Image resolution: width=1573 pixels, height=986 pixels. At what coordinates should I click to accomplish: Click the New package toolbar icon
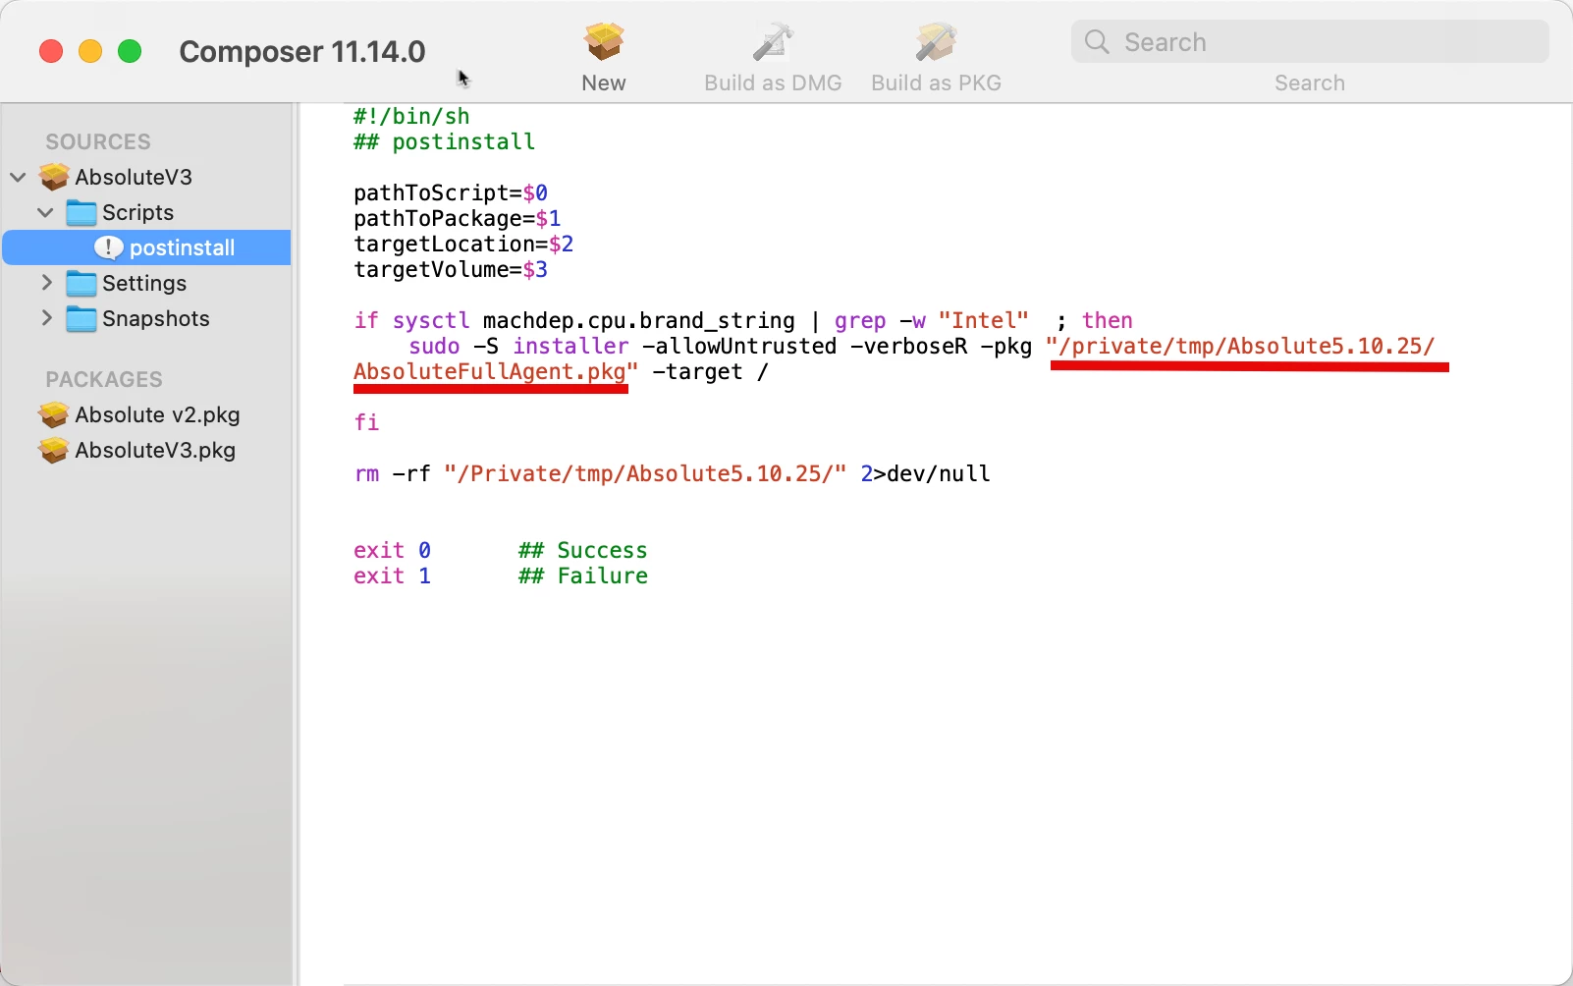(604, 41)
